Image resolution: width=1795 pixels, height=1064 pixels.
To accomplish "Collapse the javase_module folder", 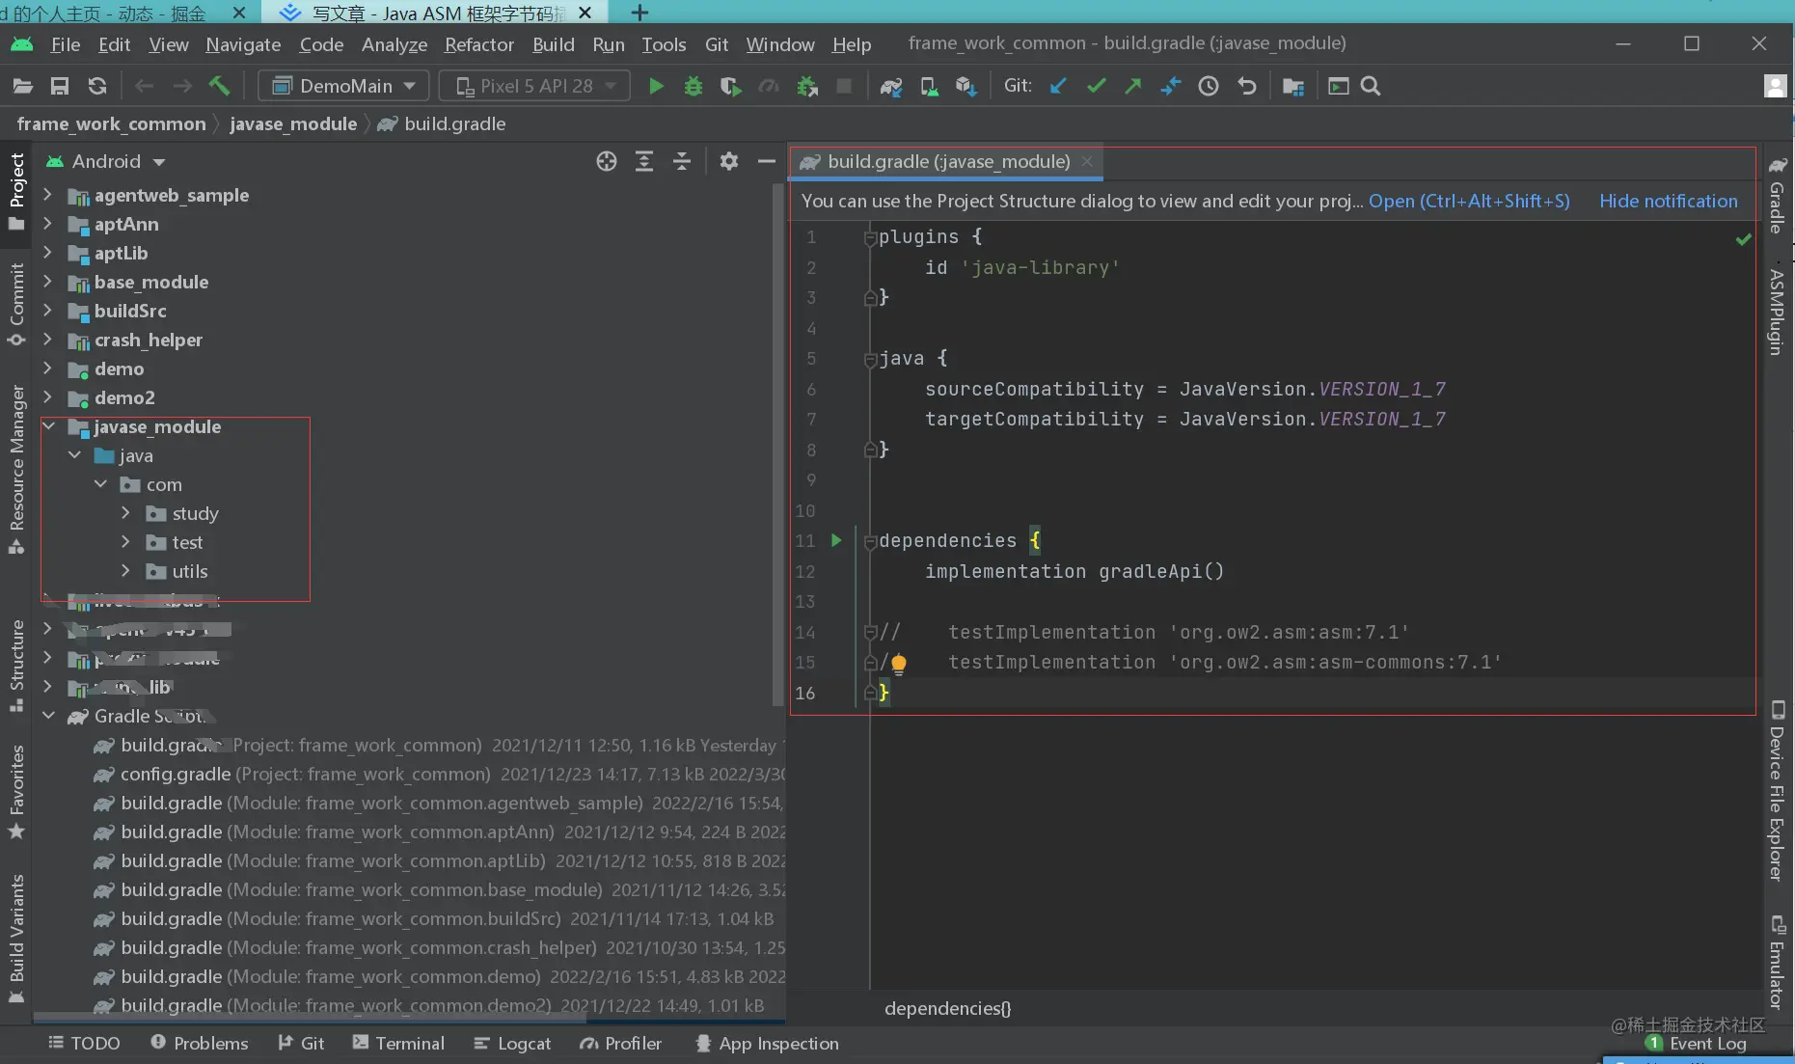I will click(x=50, y=426).
